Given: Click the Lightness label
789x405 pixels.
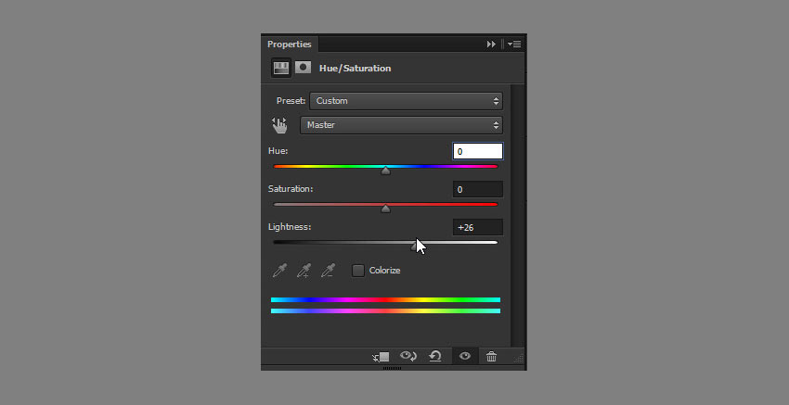Looking at the screenshot, I should (290, 227).
